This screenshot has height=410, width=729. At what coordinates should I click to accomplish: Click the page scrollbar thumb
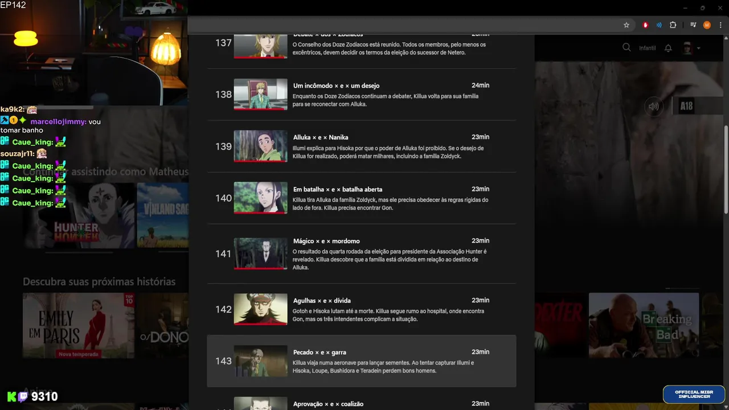(x=726, y=170)
